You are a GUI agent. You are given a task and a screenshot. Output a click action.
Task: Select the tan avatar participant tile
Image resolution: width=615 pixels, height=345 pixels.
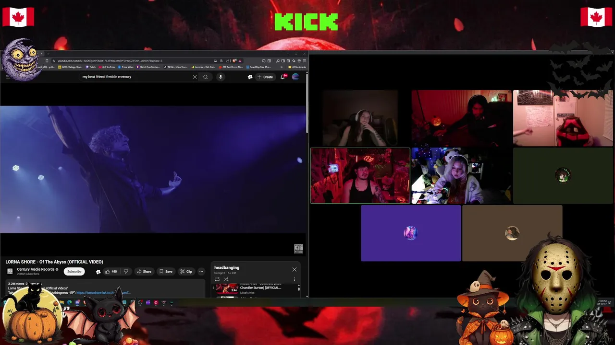(512, 233)
